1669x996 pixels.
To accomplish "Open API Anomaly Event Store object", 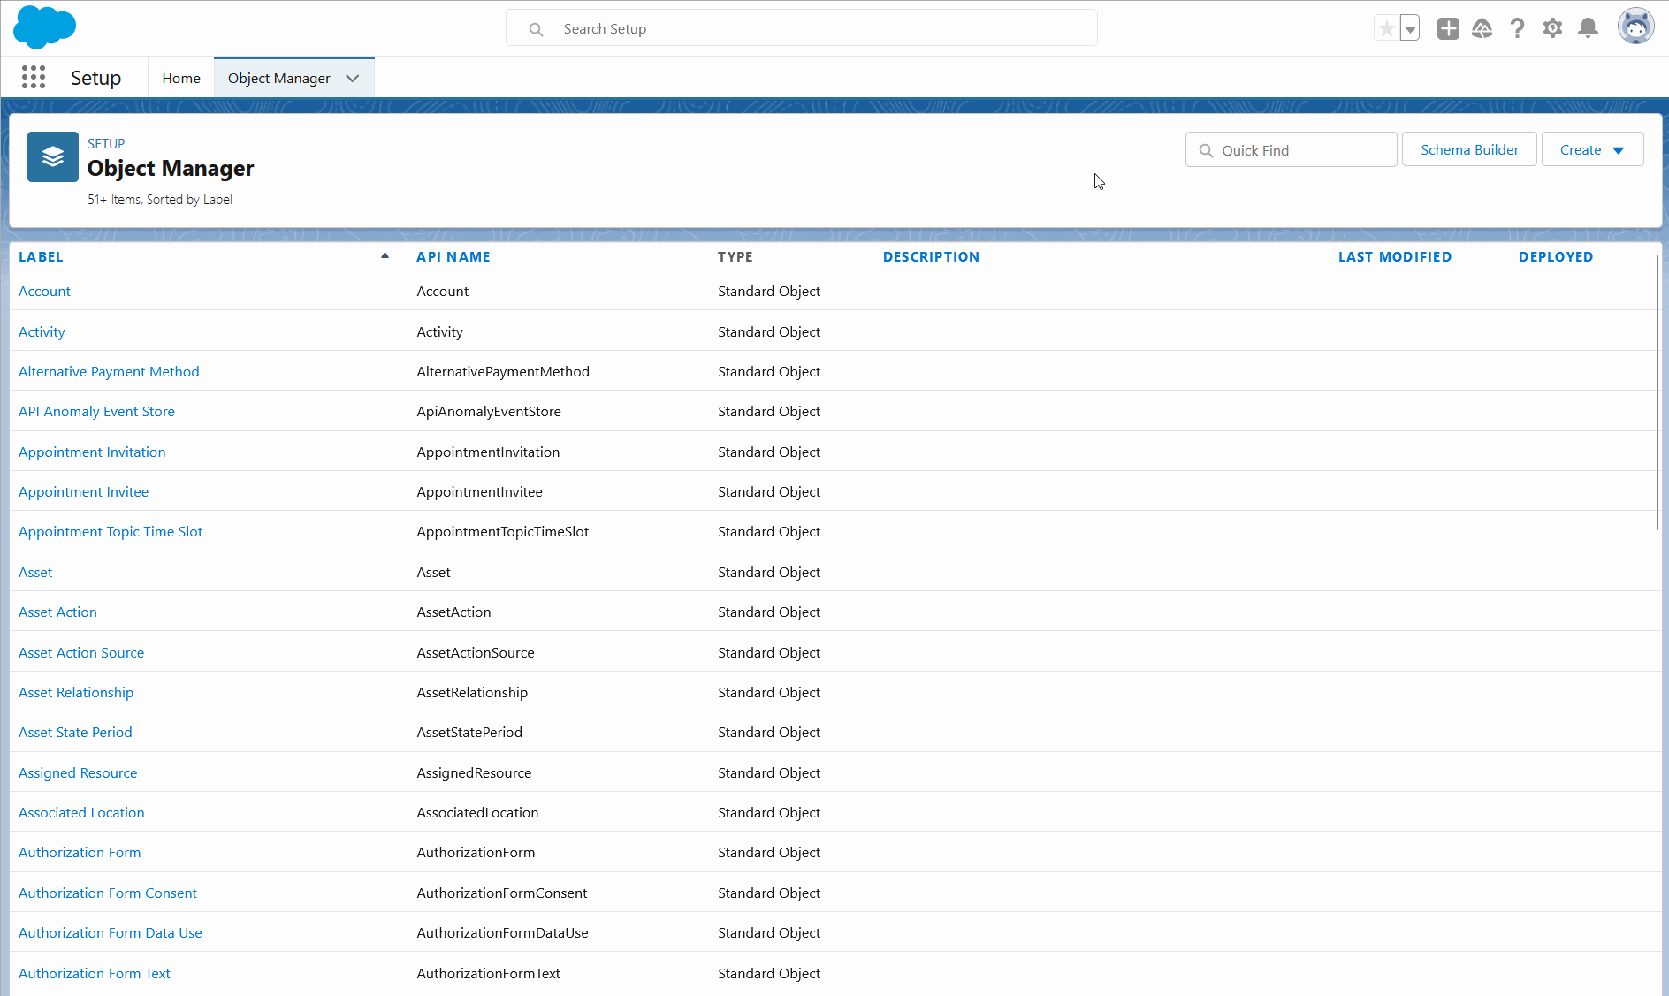I will pyautogui.click(x=96, y=412).
